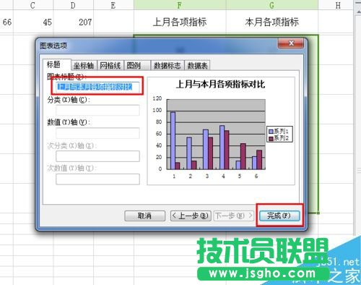This screenshot has width=361, height=285.
Task: Go back with 上一步 button
Action: (191, 216)
